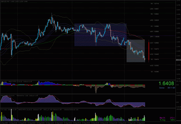Select the mR3 pivot level label
Image resolution: width=181 pixels, height=124 pixels.
[x=154, y=9]
